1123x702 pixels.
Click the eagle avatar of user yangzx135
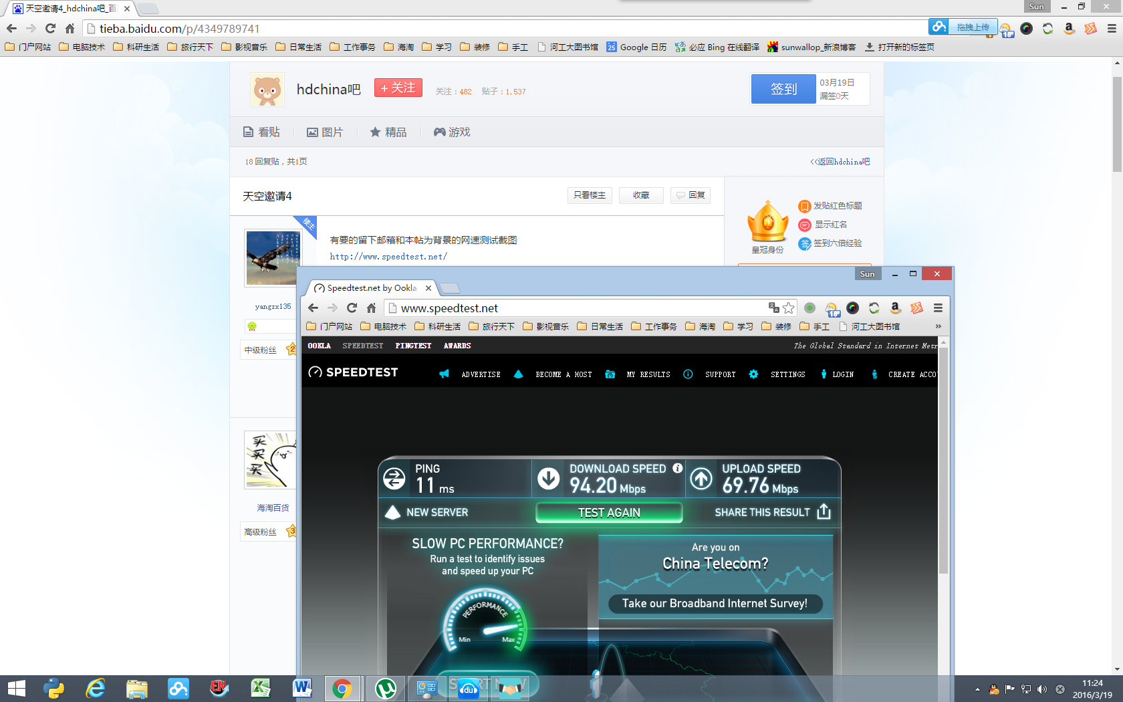pyautogui.click(x=273, y=258)
